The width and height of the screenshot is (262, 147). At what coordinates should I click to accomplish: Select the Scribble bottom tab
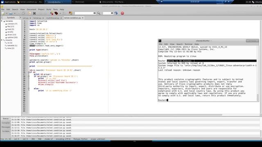coord(5,131)
